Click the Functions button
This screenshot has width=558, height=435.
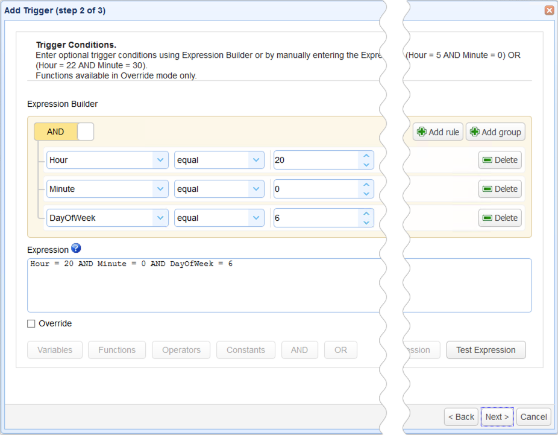coord(117,350)
